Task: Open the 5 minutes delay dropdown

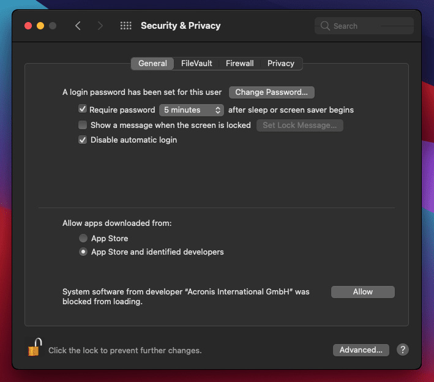Action: (x=192, y=110)
